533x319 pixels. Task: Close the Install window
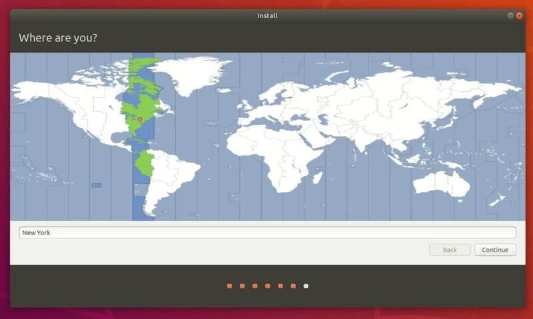(x=520, y=15)
